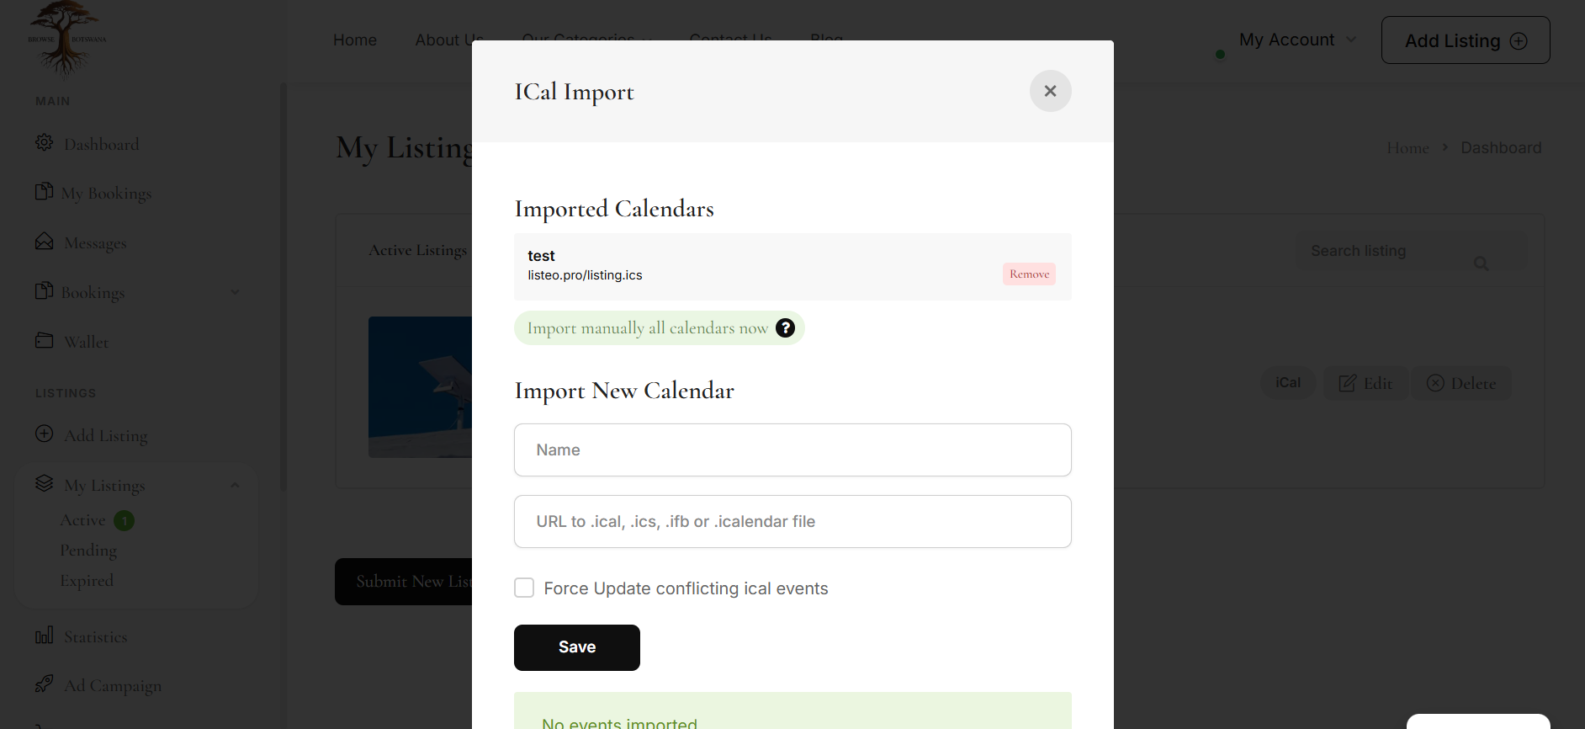Click the My Bookings sidebar icon

pyautogui.click(x=44, y=191)
